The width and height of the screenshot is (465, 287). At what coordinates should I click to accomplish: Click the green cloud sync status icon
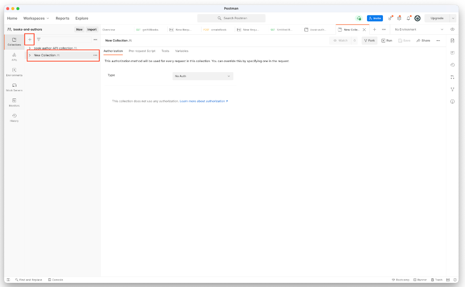[359, 18]
